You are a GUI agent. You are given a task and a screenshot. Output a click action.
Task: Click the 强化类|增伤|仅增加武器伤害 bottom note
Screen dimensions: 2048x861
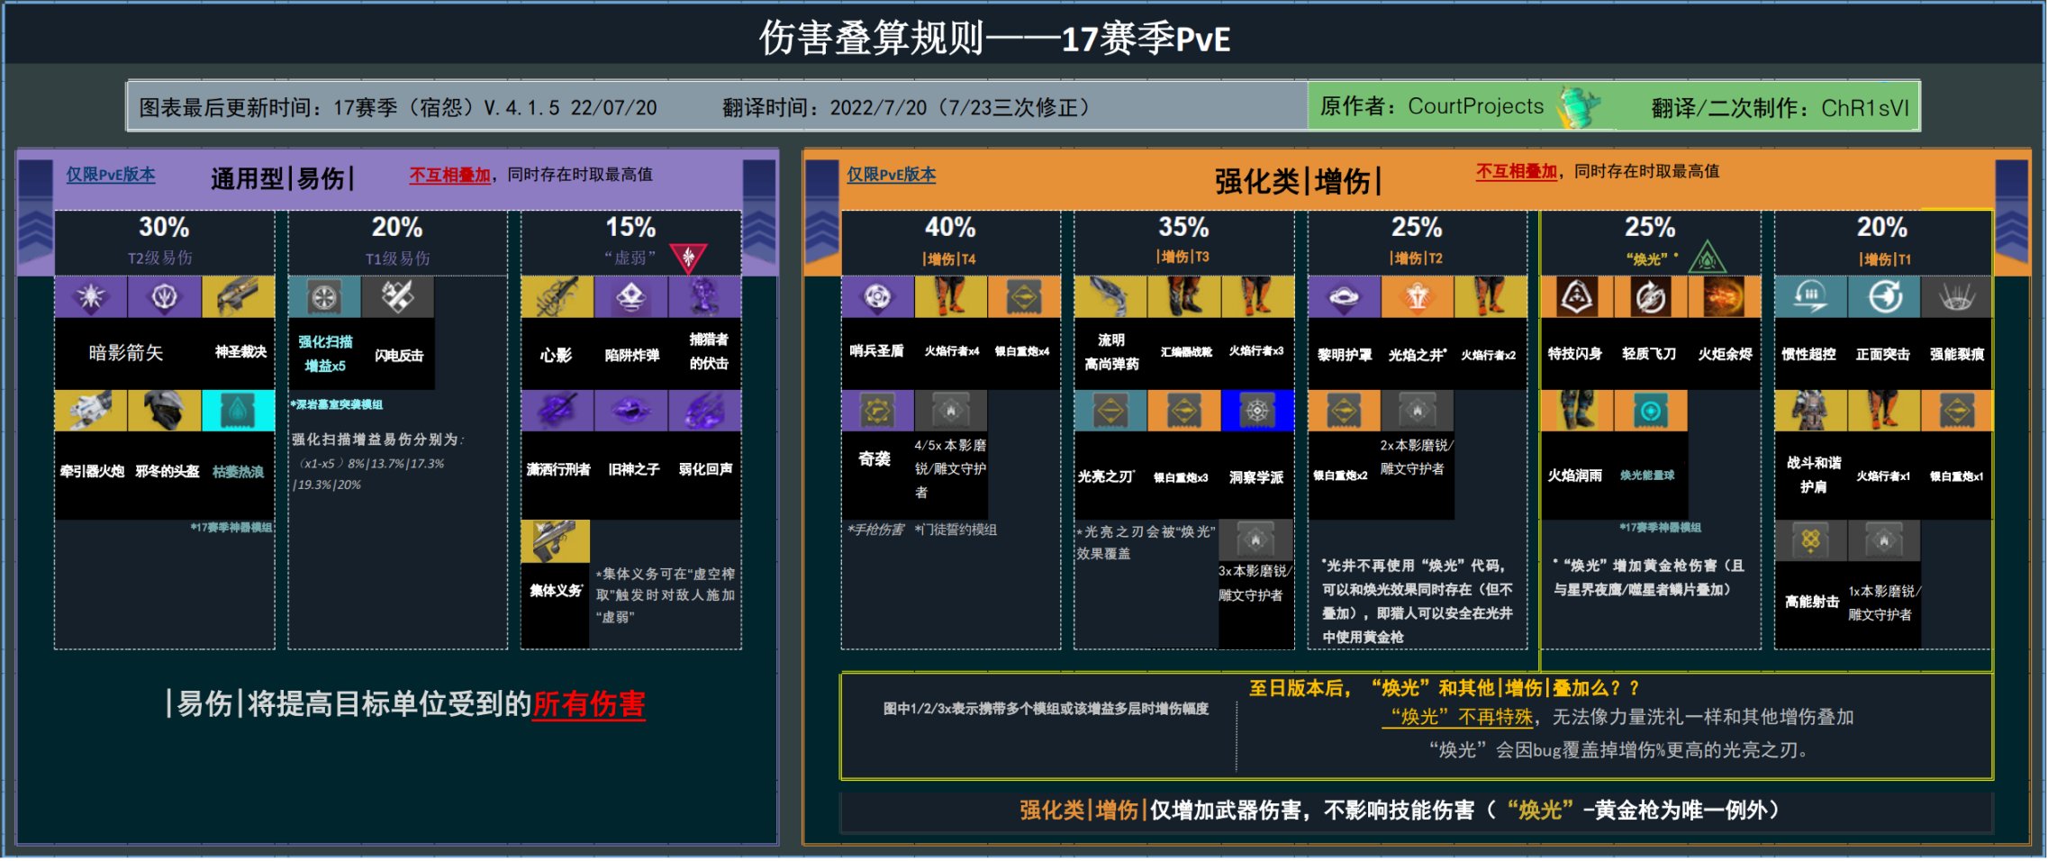point(1399,811)
